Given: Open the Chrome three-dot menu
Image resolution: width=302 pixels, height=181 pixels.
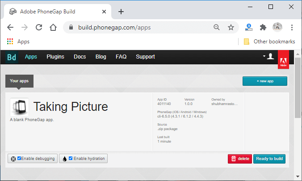Looking at the screenshot, I should [x=292, y=27].
